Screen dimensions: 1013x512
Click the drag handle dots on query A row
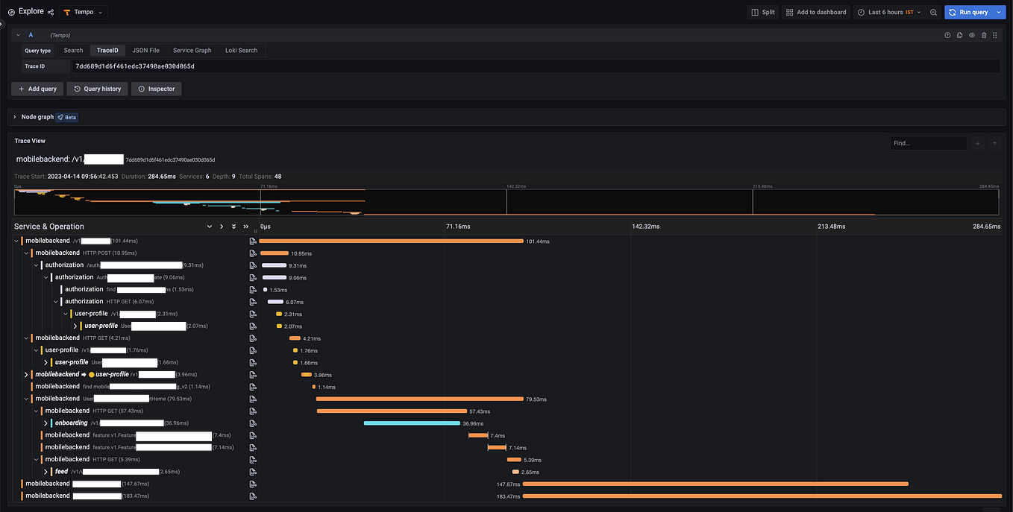tap(996, 34)
